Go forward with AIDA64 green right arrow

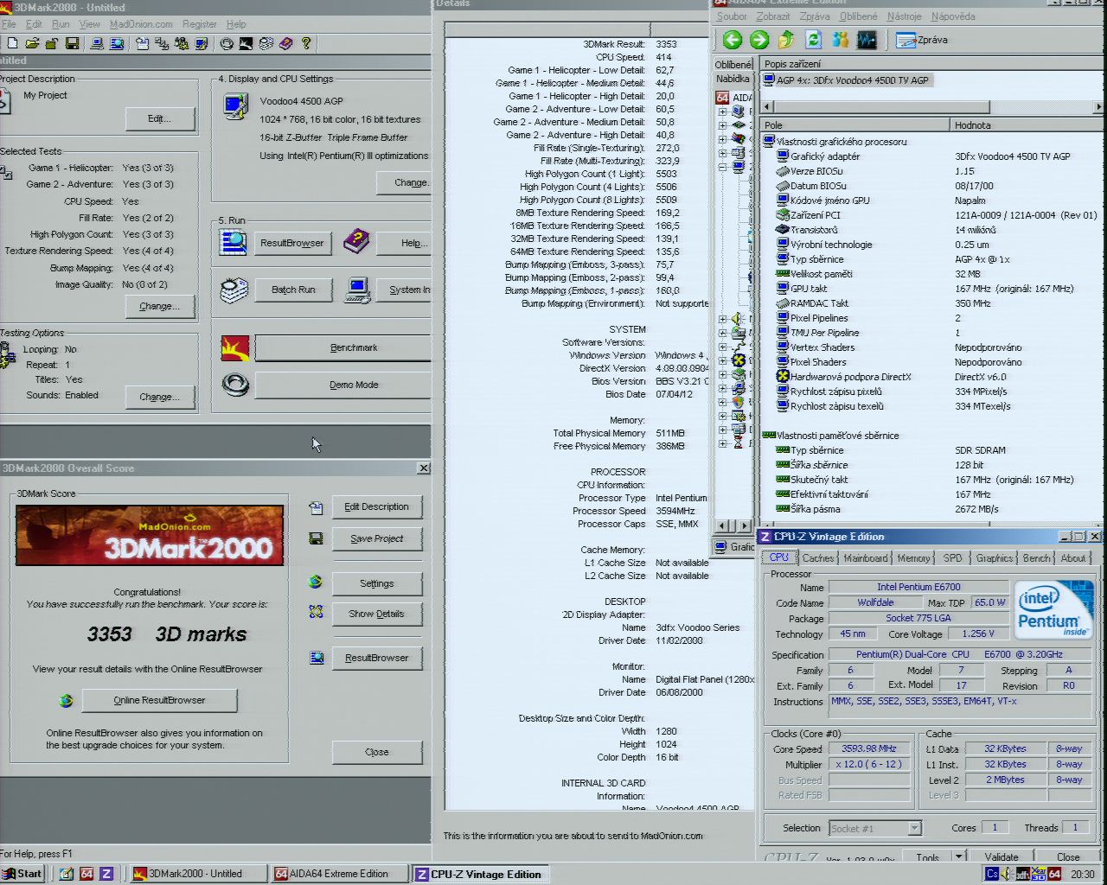[x=759, y=40]
